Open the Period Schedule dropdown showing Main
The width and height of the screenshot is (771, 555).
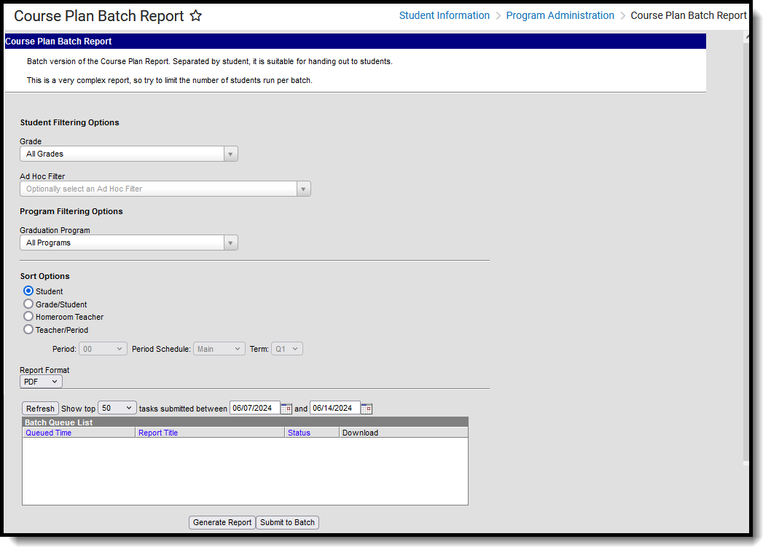tap(219, 349)
